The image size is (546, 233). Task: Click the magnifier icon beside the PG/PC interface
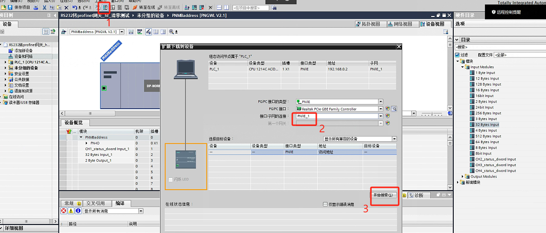394,109
